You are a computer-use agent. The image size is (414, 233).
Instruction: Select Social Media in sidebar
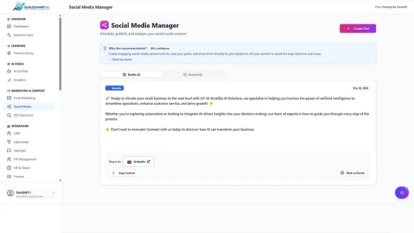point(30,106)
